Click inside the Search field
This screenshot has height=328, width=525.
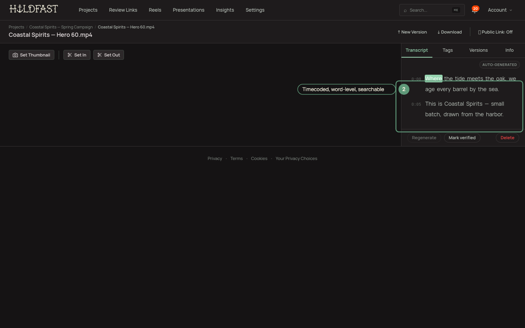click(432, 10)
